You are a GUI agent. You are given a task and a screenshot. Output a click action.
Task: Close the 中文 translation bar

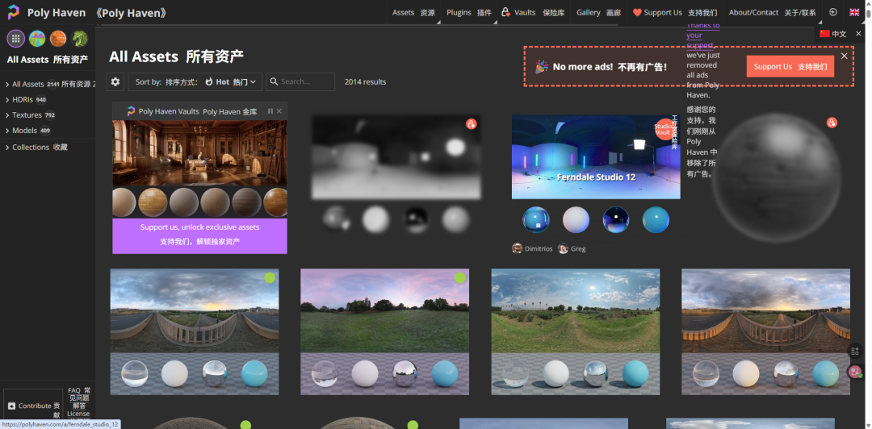tap(858, 34)
